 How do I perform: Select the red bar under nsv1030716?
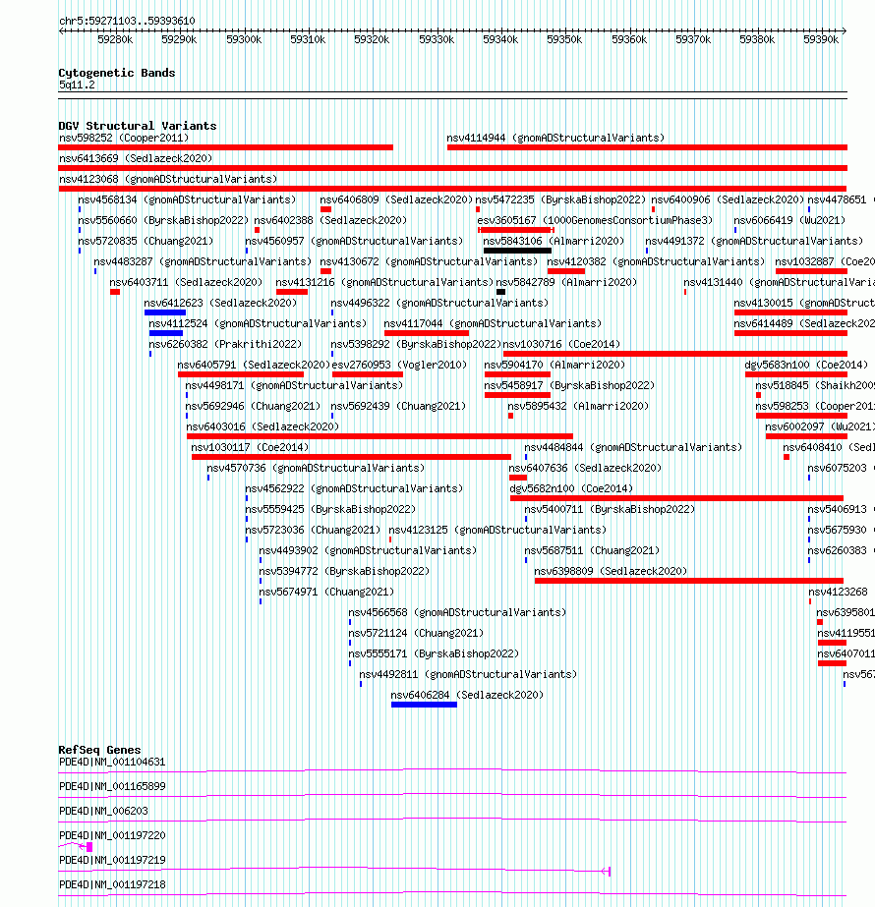point(675,354)
